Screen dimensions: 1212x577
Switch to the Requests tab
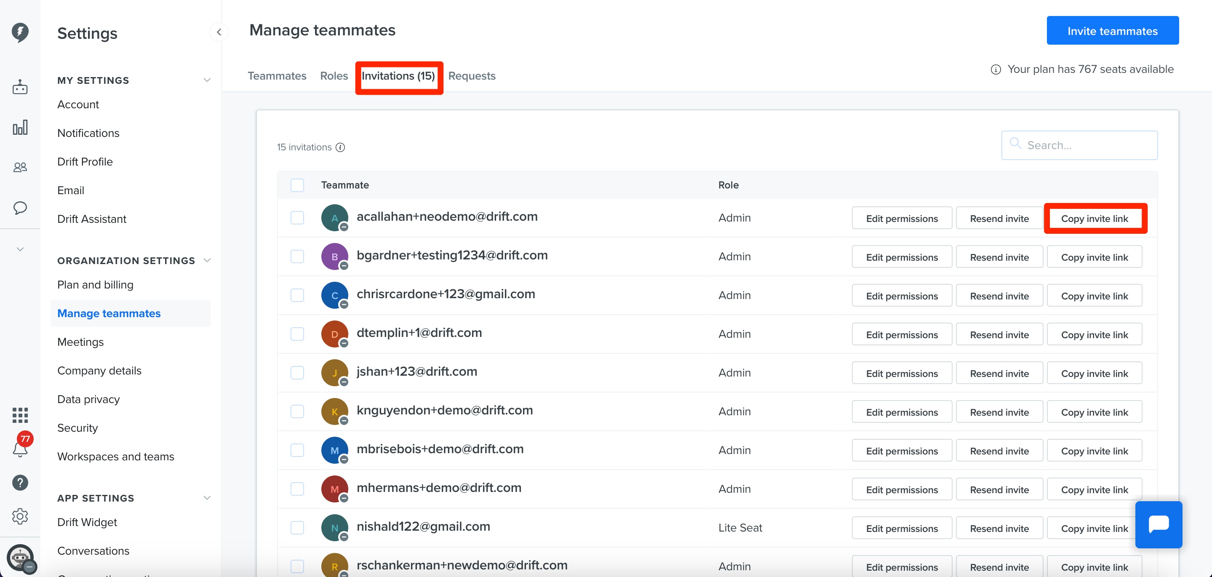tap(471, 76)
